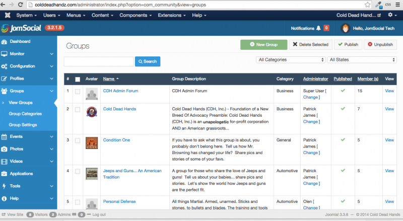Viewport: 403px width, 221px height.
Task: Expand the Photos sidebar section
Action: 52,149
